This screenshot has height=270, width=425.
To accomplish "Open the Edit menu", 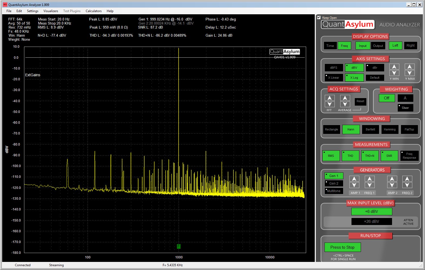I will point(19,11).
